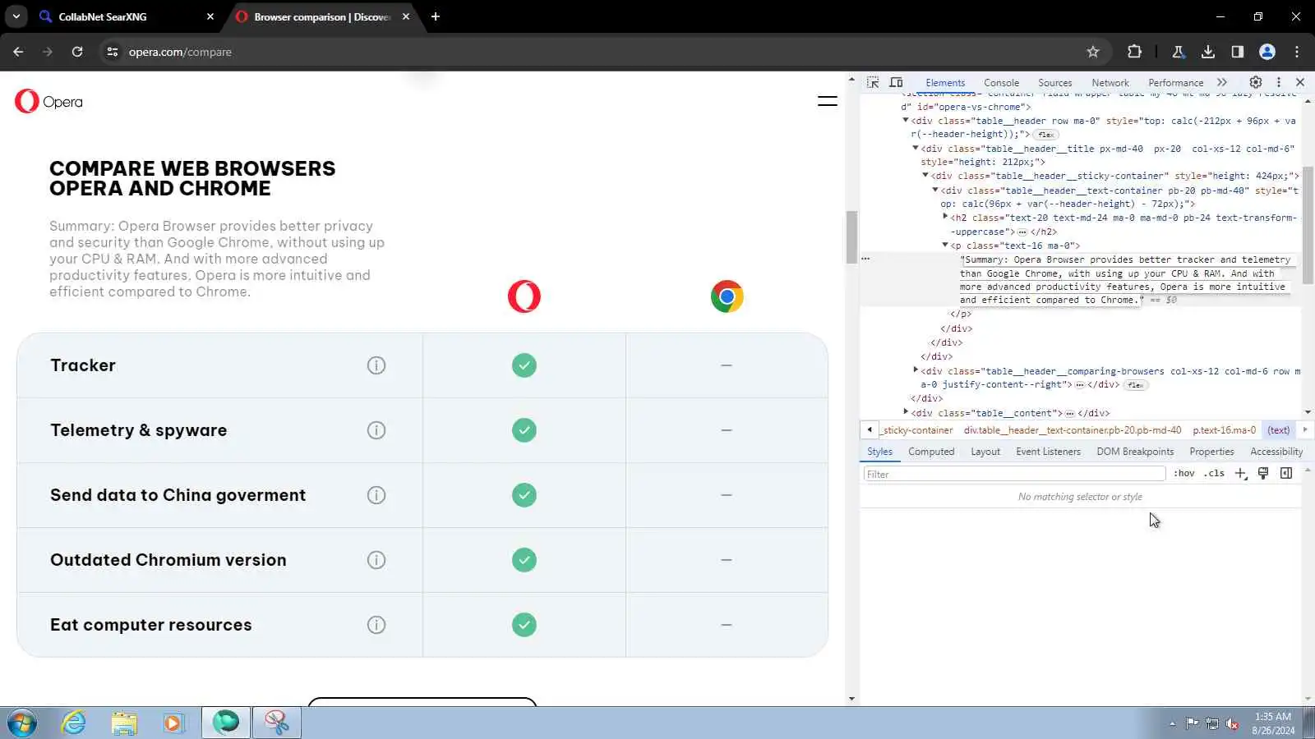
Task: Open Chrome Labs flask icon
Action: coord(1178,52)
